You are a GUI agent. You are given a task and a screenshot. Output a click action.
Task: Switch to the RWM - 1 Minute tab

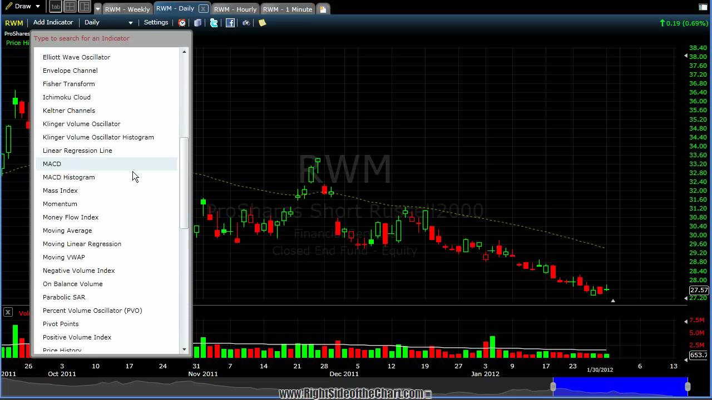[288, 9]
